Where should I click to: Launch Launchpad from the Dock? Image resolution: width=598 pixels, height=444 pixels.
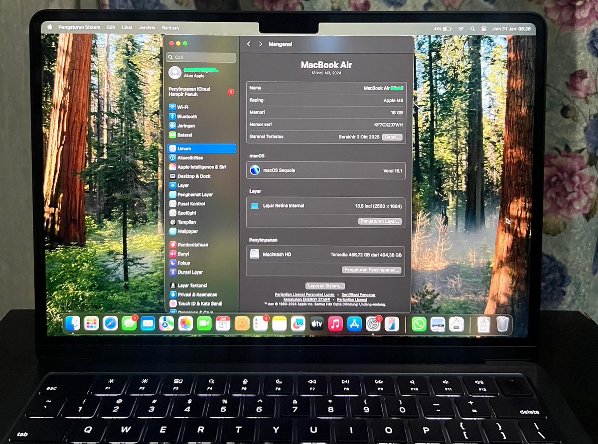coord(91,323)
